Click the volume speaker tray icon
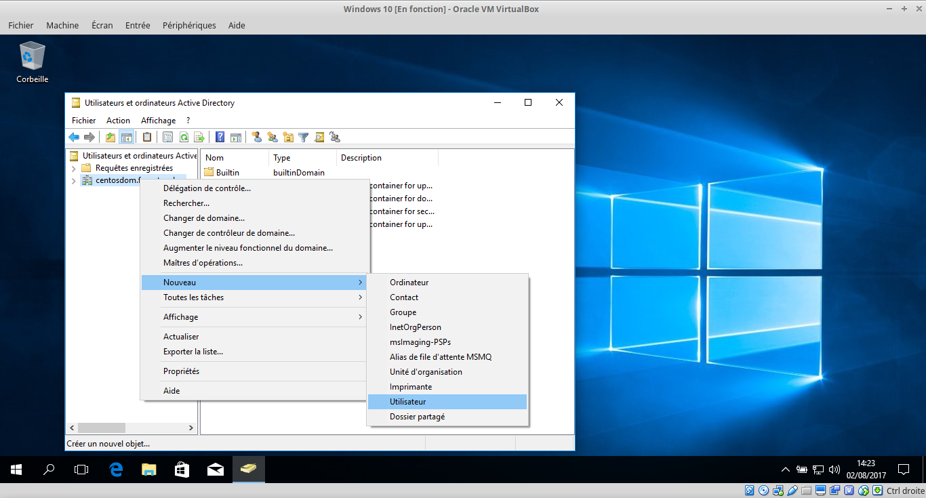This screenshot has height=498, width=926. pyautogui.click(x=834, y=470)
